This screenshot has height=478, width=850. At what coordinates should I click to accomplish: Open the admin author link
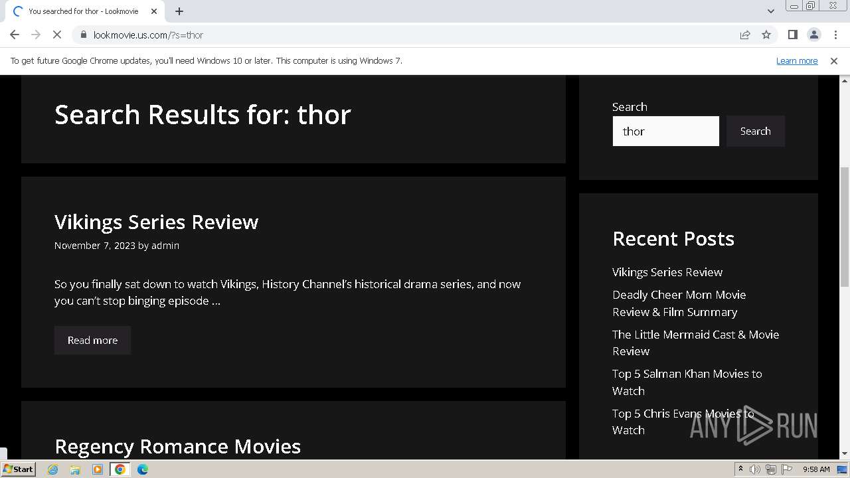(165, 246)
